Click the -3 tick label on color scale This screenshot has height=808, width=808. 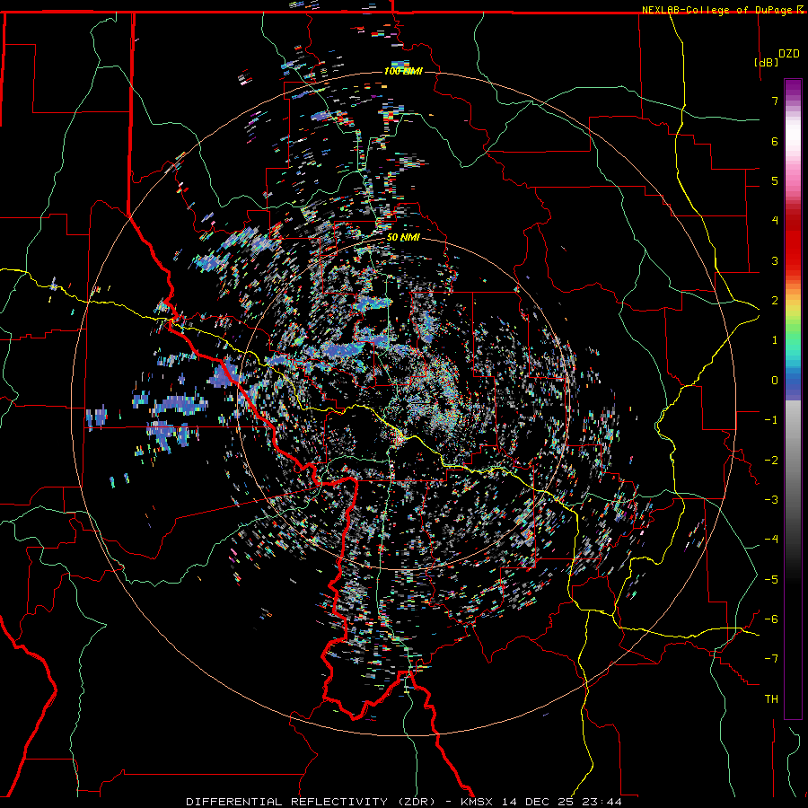pos(771,499)
